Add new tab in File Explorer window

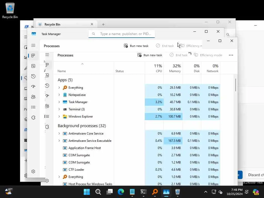103,24
